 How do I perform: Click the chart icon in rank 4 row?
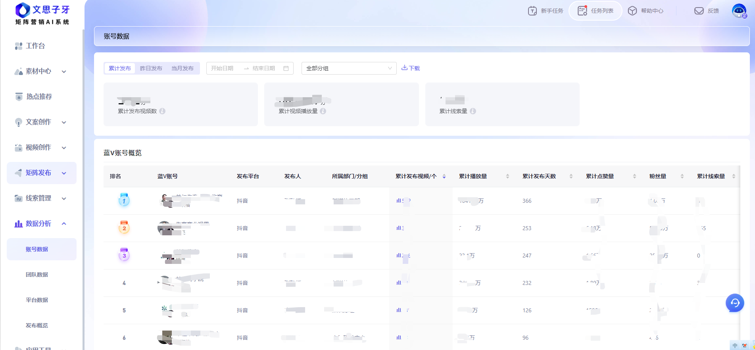399,283
